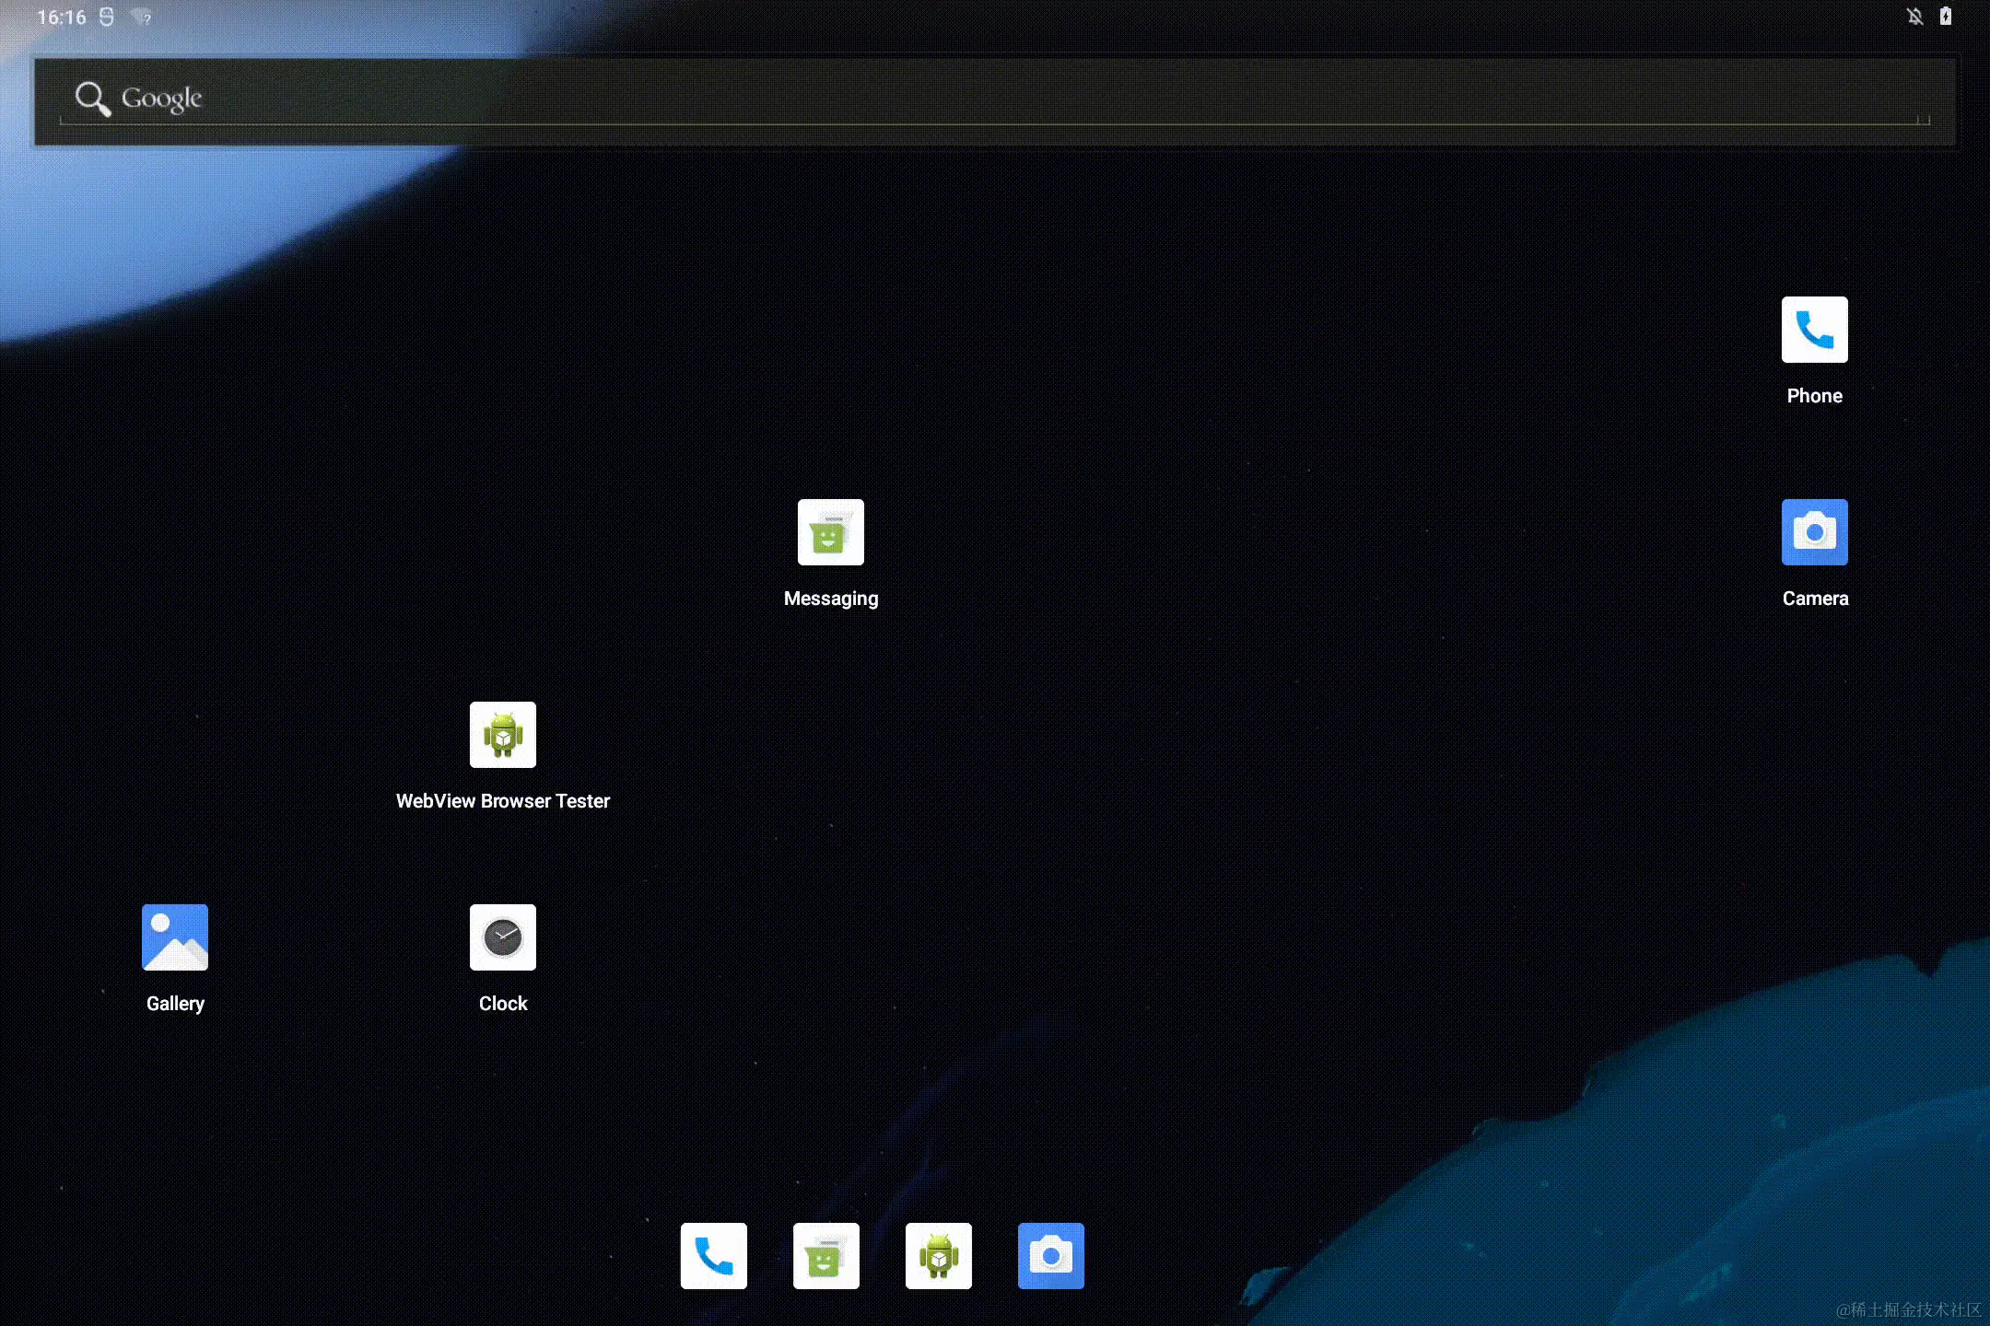Image resolution: width=1990 pixels, height=1326 pixels.
Task: Tap the Camera icon in the dock
Action: click(x=1050, y=1256)
